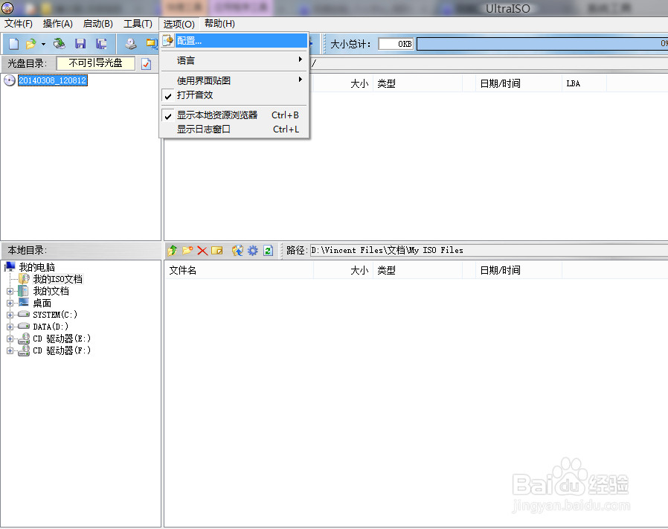Open the 文件(F) menu
This screenshot has height=529, width=668.
click(x=19, y=24)
